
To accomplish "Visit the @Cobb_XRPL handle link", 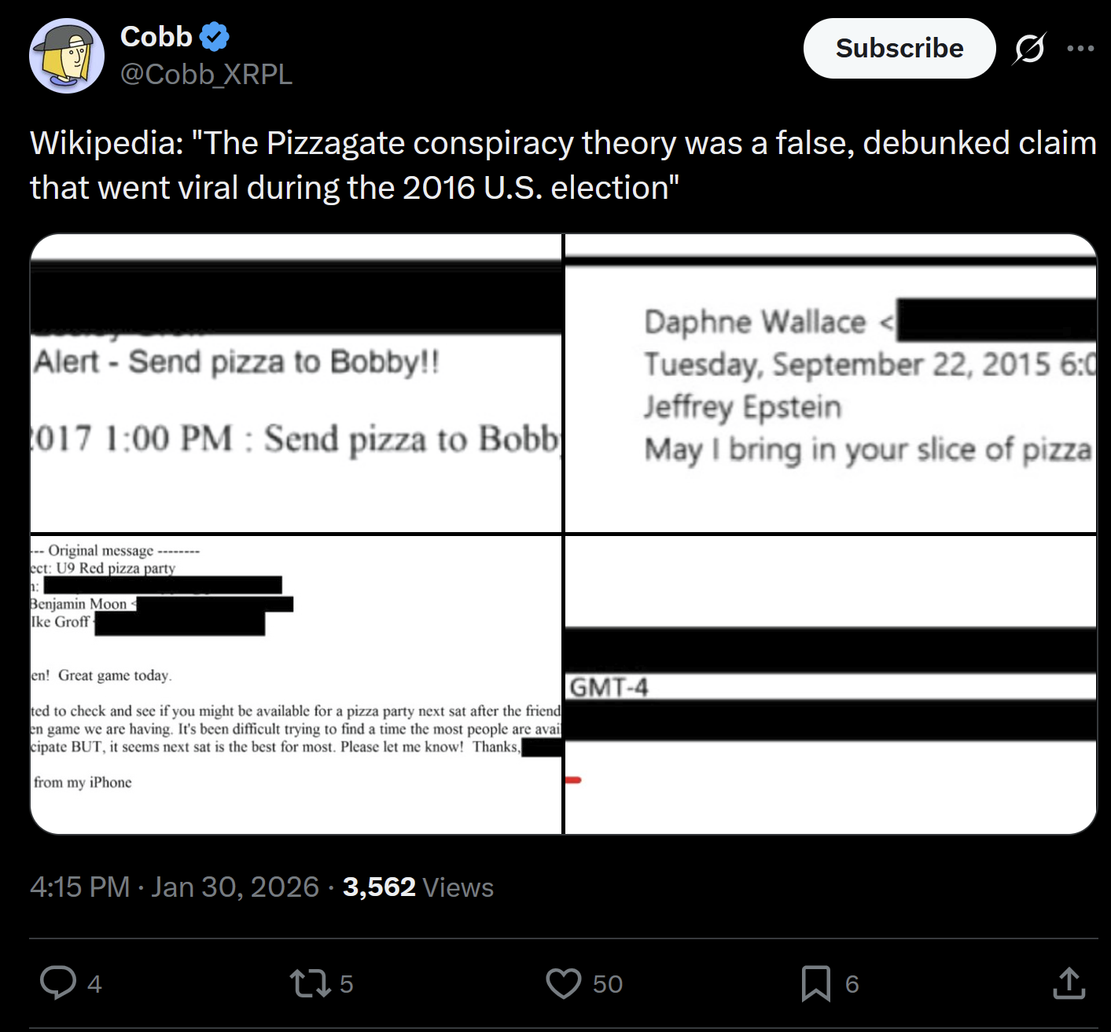I will tap(206, 74).
